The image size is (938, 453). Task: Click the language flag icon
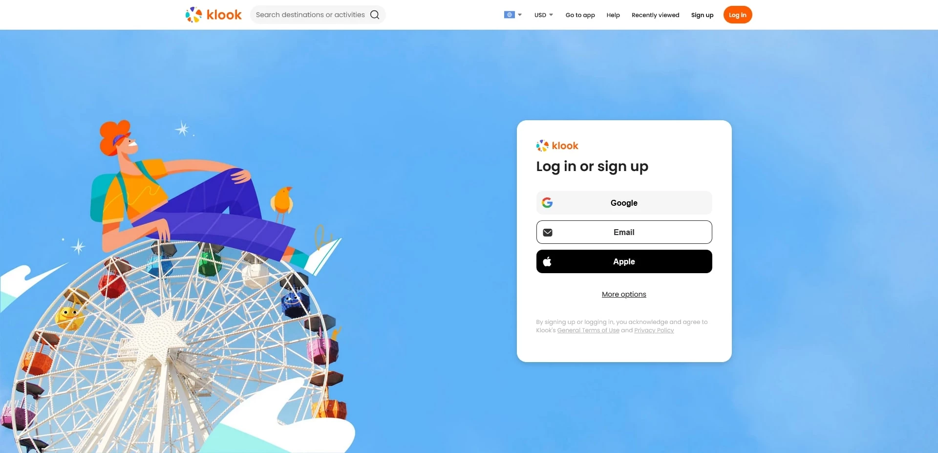coord(509,15)
